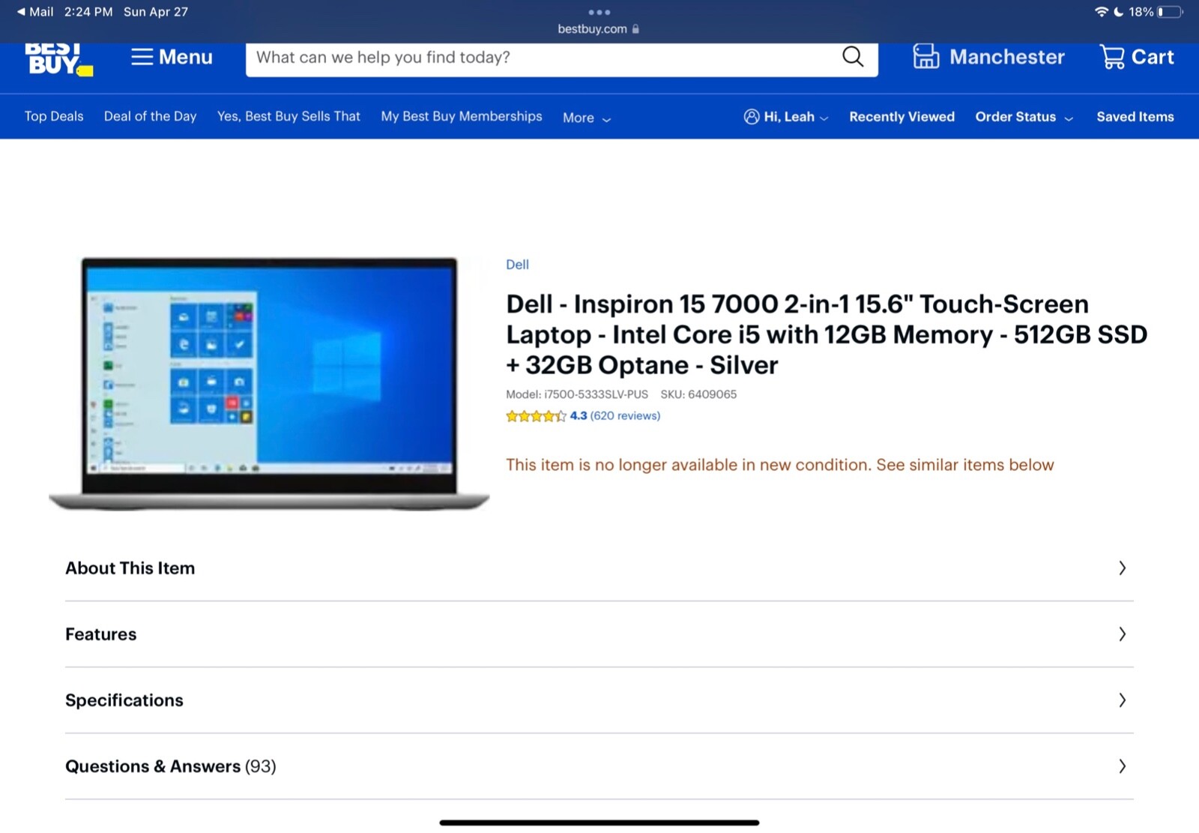Expand the More dropdown
This screenshot has height=833, width=1199.
click(587, 118)
